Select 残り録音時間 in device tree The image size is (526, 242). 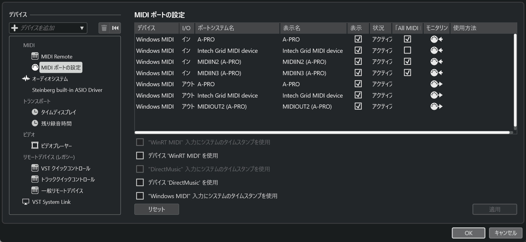click(x=56, y=124)
